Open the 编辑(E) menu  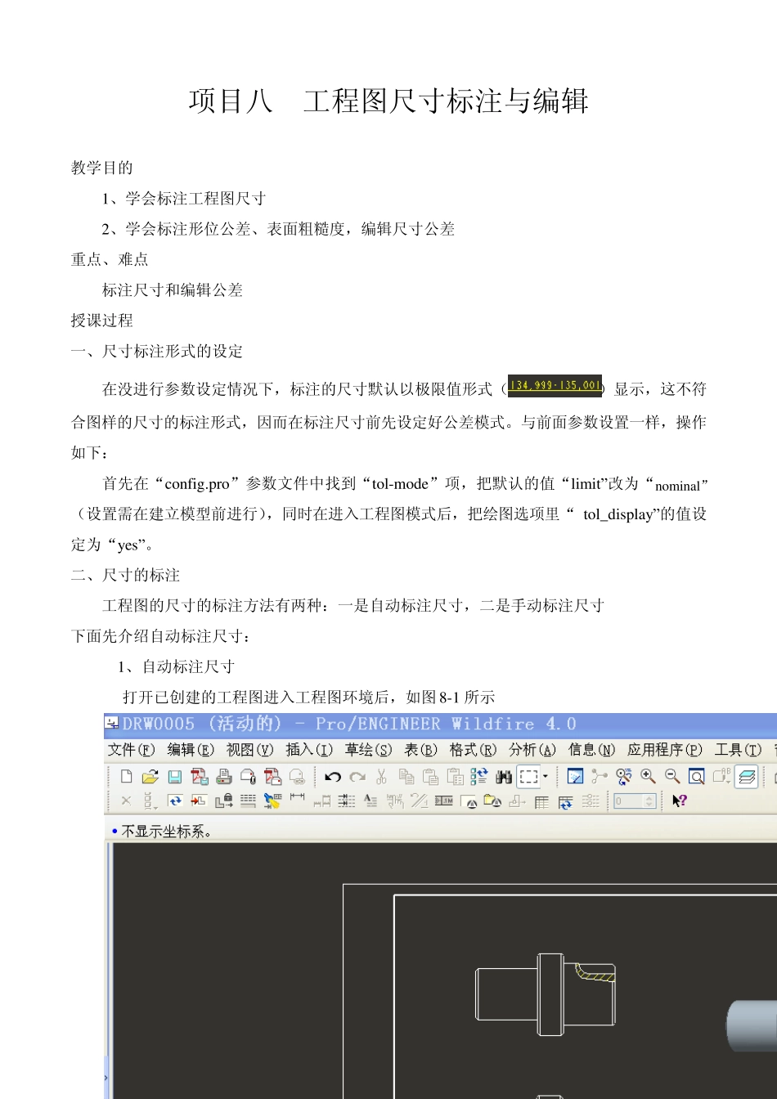(x=191, y=750)
